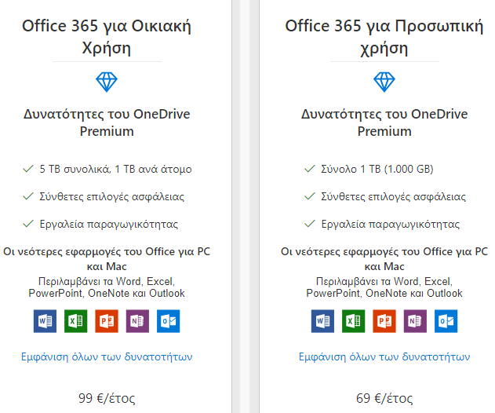
Task: Click the Word icon in the Home plan
Action: [x=45, y=321]
